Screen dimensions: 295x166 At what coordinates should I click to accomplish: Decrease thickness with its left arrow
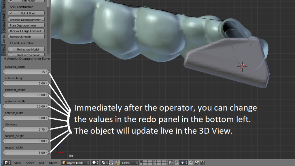(5, 129)
